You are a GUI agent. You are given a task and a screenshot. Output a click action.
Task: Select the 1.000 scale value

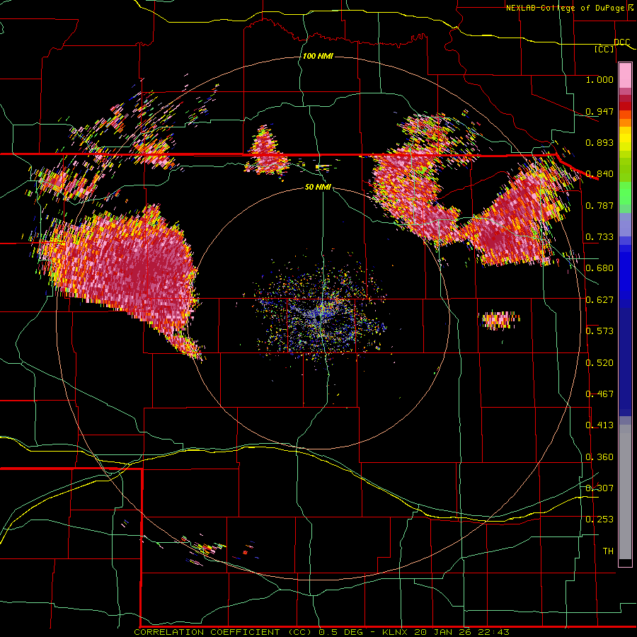(599, 79)
